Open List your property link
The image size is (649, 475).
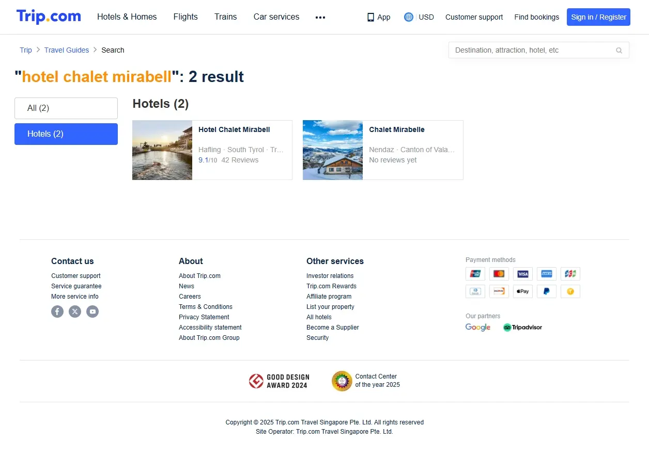point(330,307)
